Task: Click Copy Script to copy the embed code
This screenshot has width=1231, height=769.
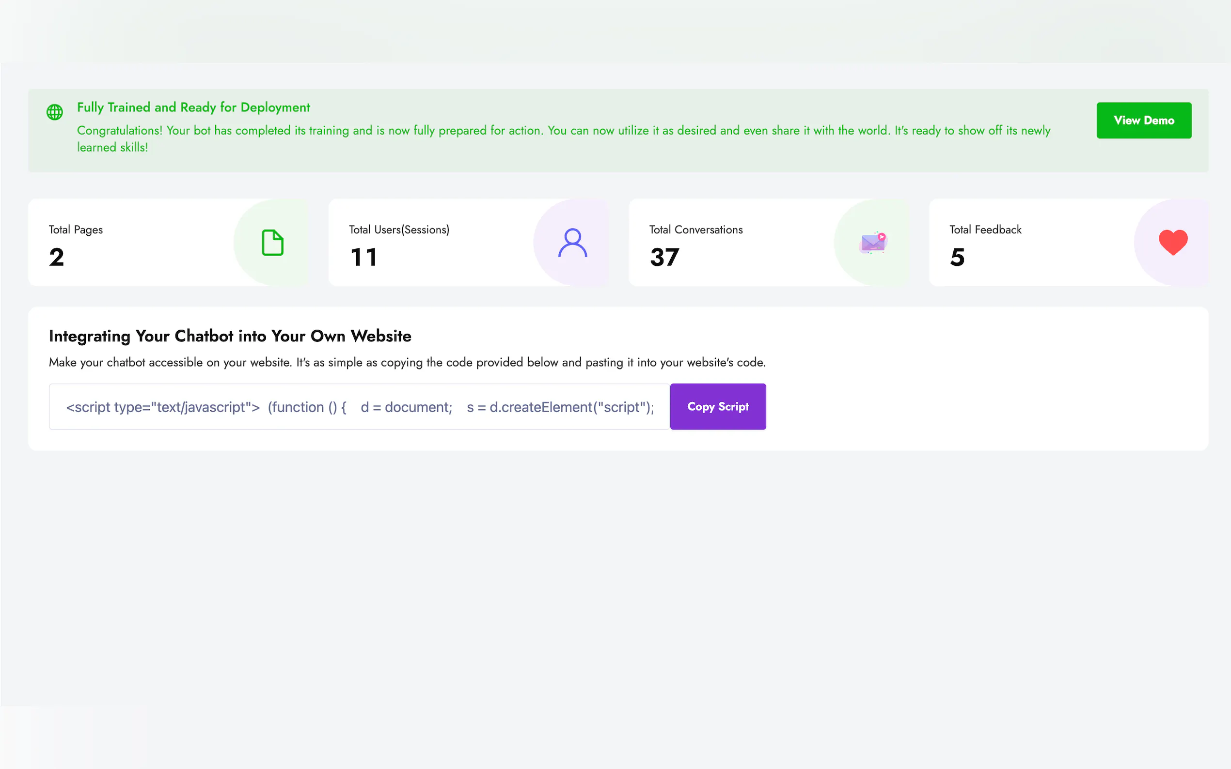Action: pyautogui.click(x=718, y=406)
